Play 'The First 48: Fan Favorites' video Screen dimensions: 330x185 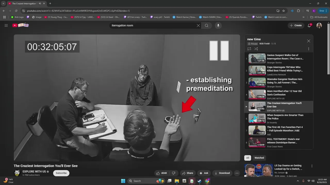click(279, 131)
